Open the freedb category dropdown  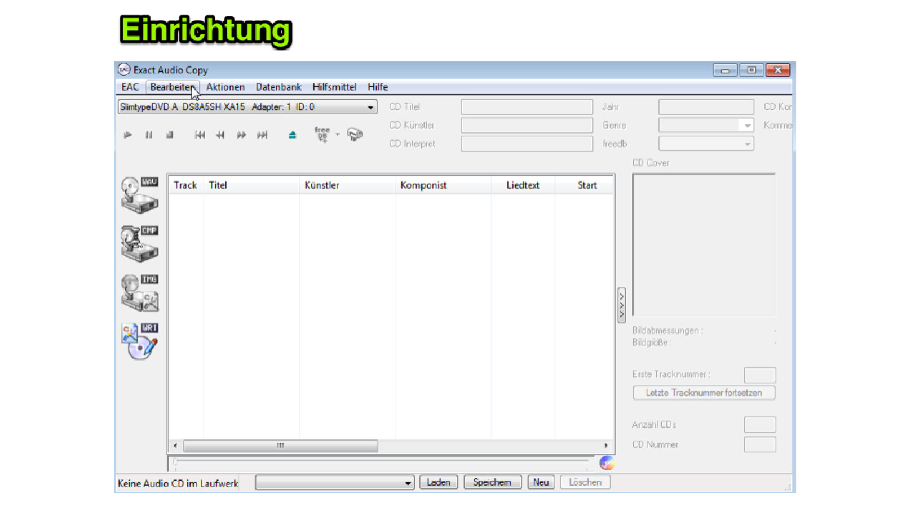(706, 144)
